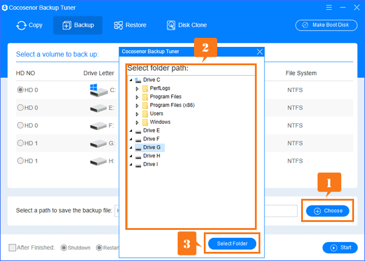This screenshot has width=365, height=261.
Task: Expand the Program Files (x86) node
Action: (137, 105)
